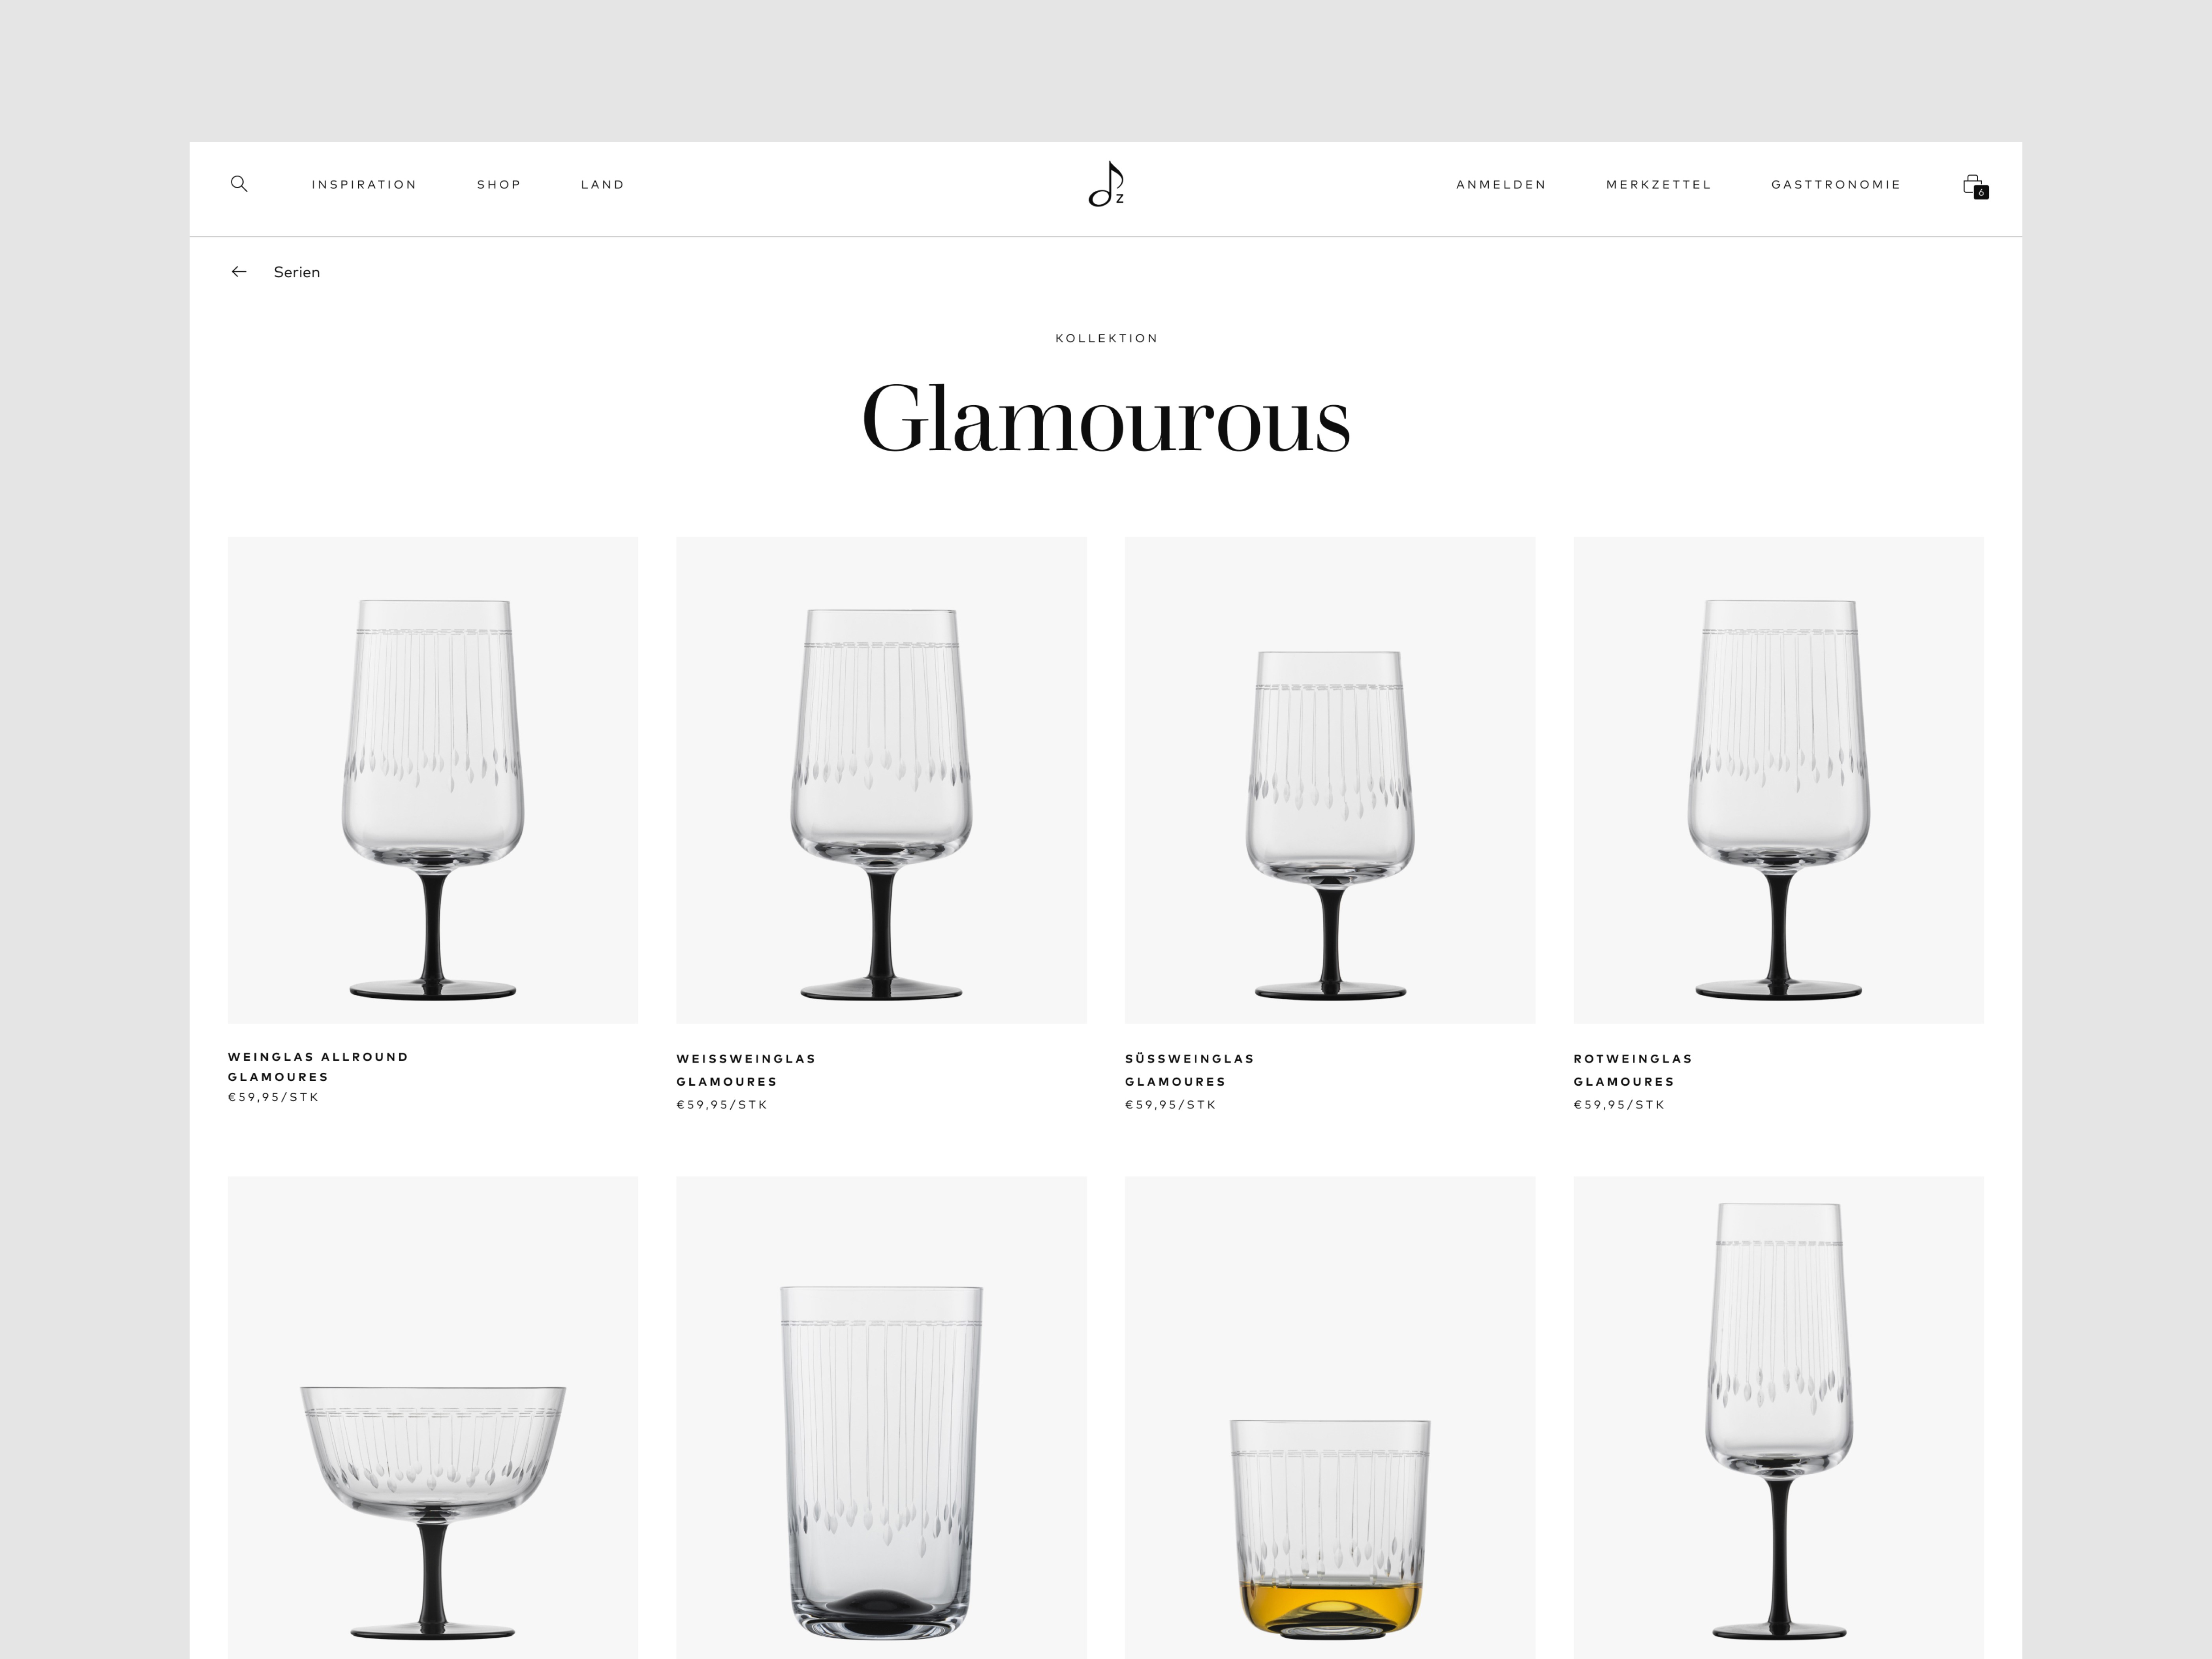Select the Weinglas Allround Glamoures title
Screen dimensions: 2212x1659
tap(318, 1067)
